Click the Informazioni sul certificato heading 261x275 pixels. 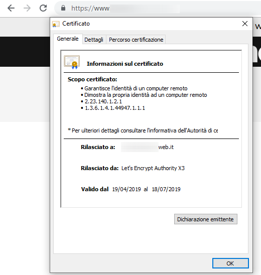[125, 64]
